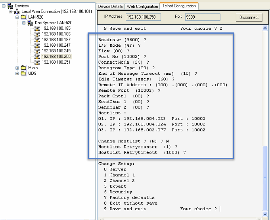Click the Local Area Connection network icon
Image resolution: width=270 pixels, height=220 pixels.
[17, 12]
